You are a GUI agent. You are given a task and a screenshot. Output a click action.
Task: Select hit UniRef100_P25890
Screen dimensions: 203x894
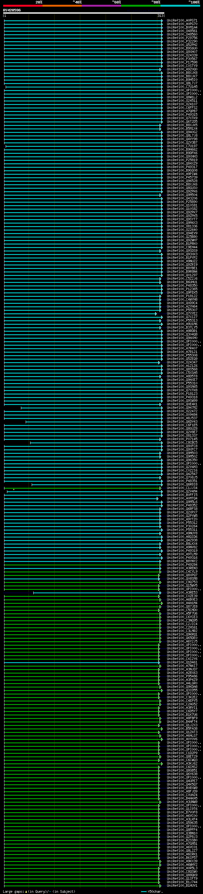point(182,202)
